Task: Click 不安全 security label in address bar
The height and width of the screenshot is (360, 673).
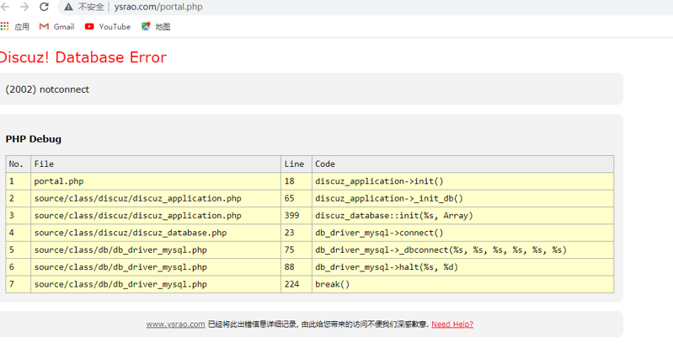Action: point(91,7)
